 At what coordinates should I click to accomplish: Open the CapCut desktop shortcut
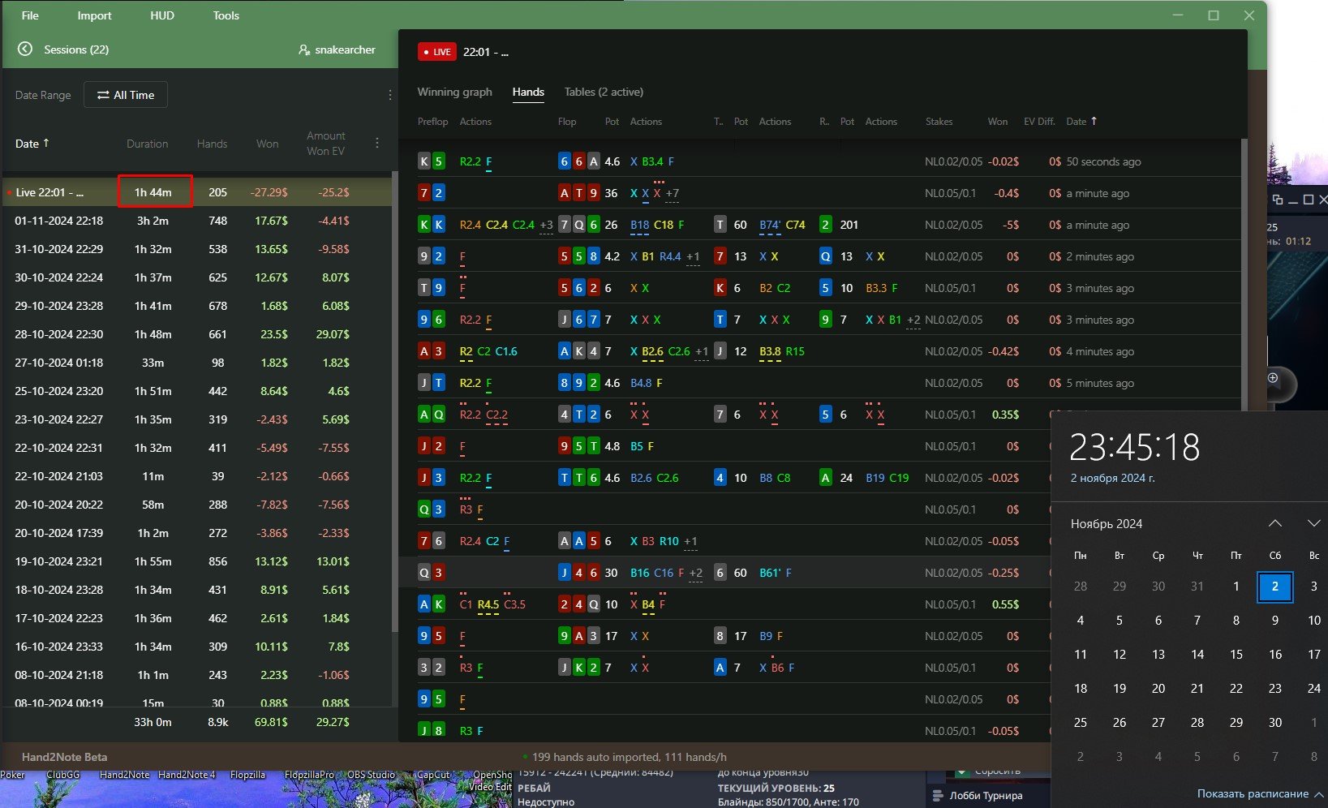click(x=432, y=775)
